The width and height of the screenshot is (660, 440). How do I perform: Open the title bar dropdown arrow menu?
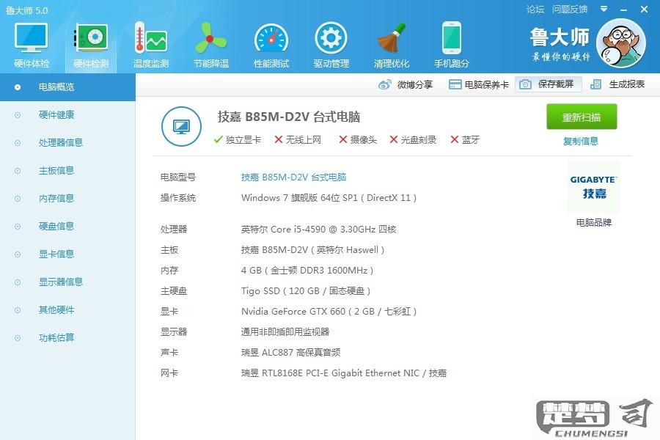point(604,9)
